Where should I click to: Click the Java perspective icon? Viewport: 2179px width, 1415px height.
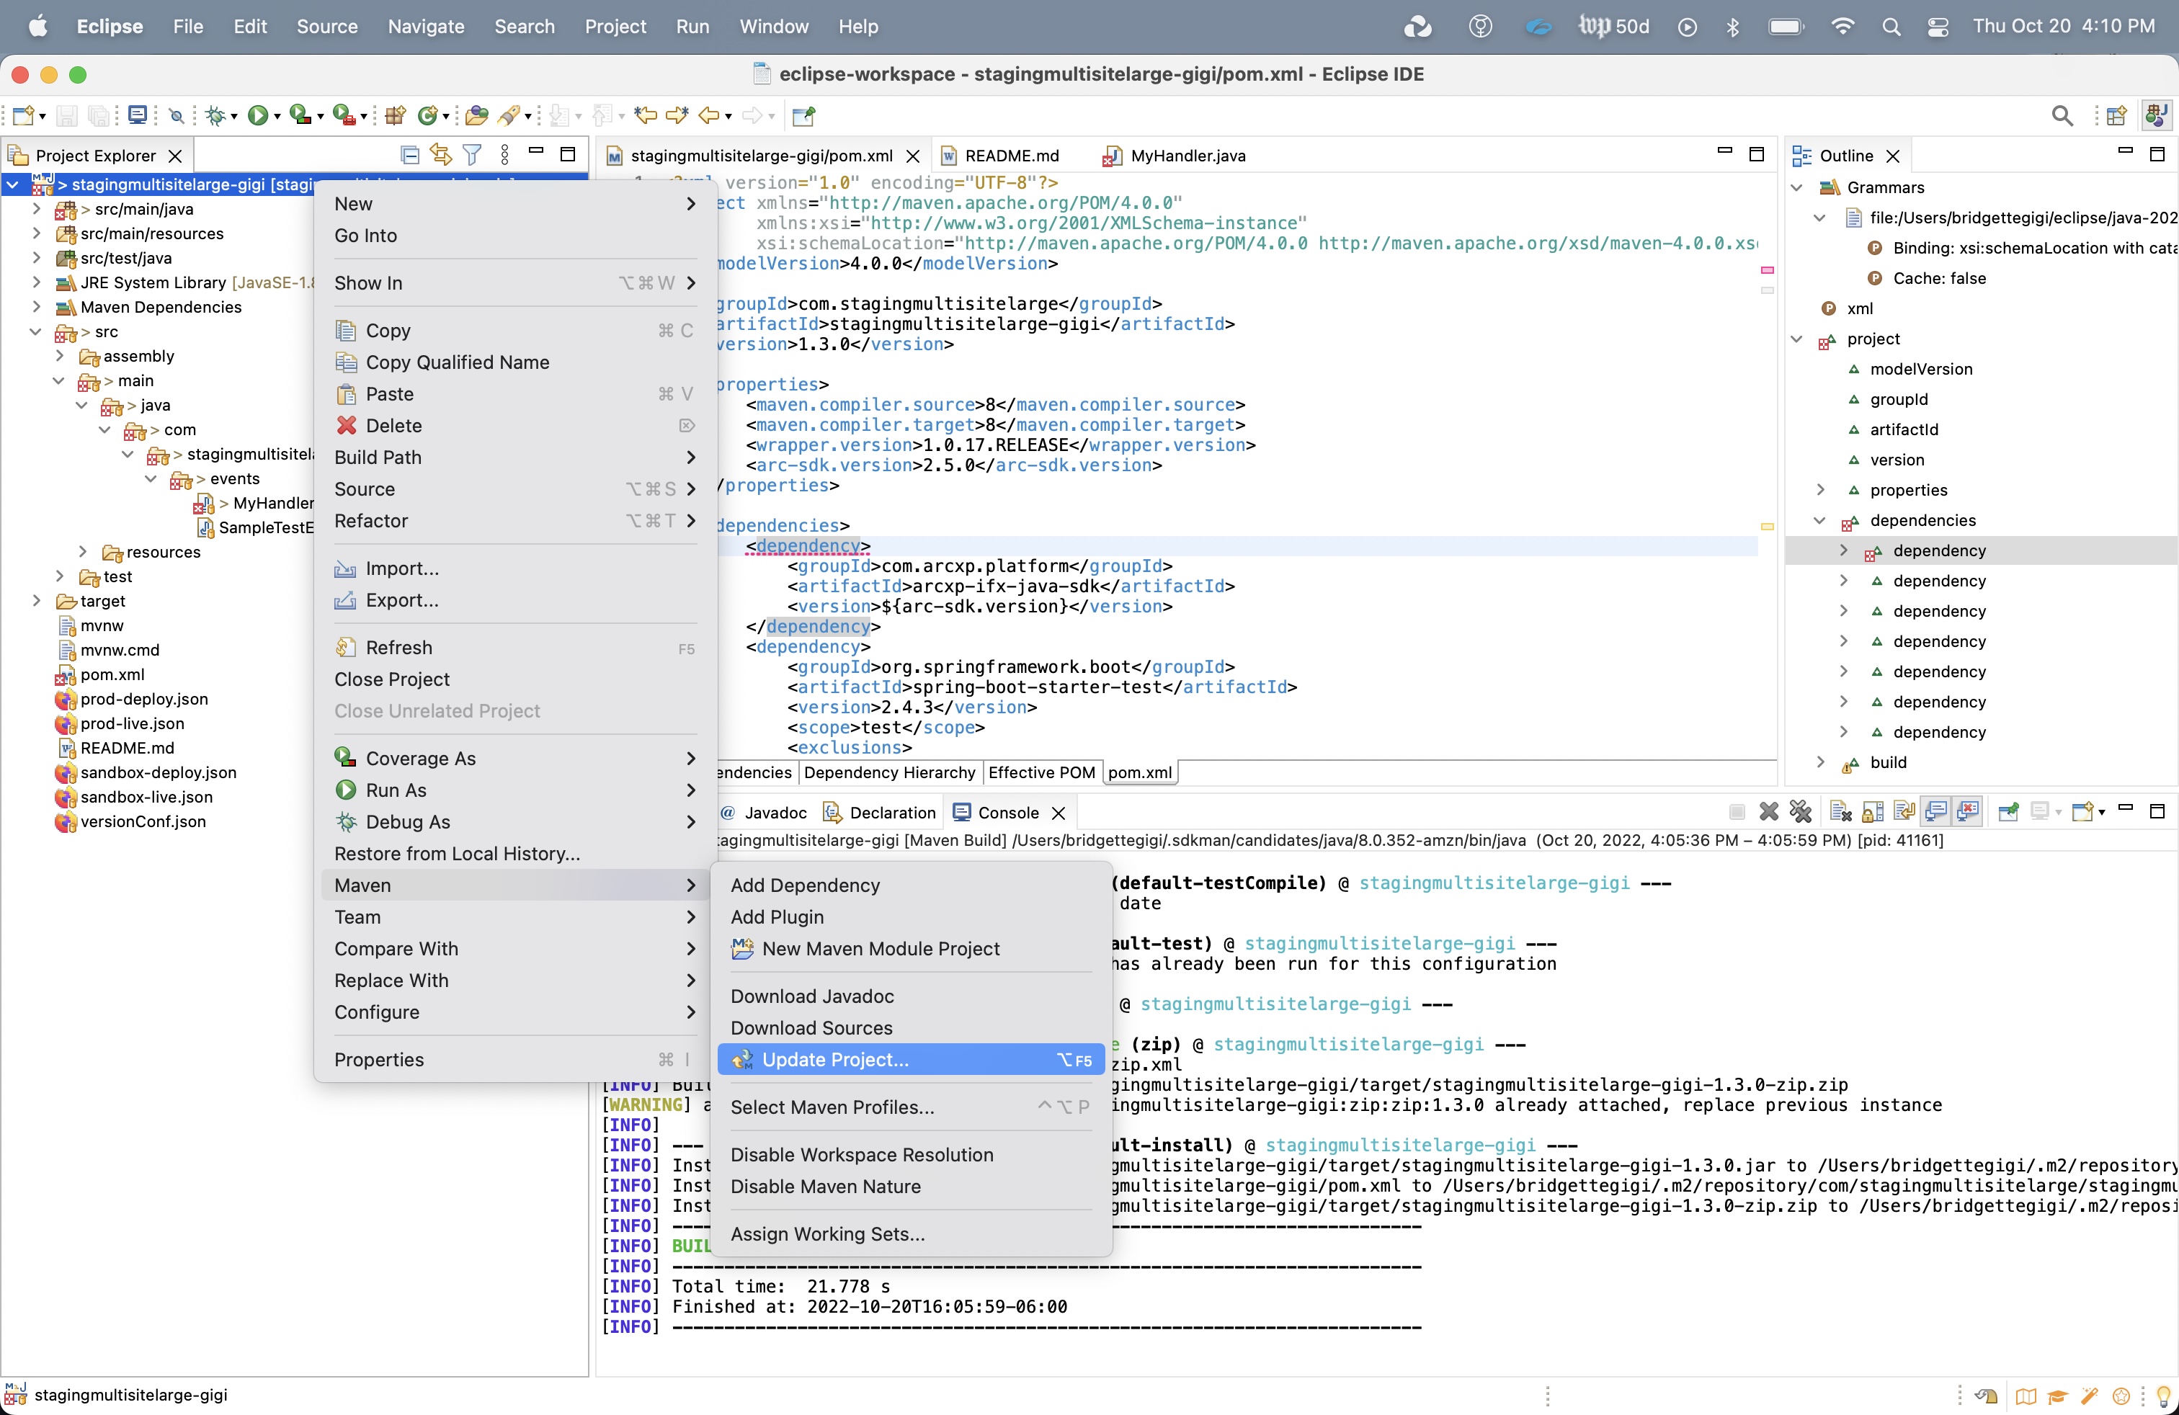[2156, 115]
